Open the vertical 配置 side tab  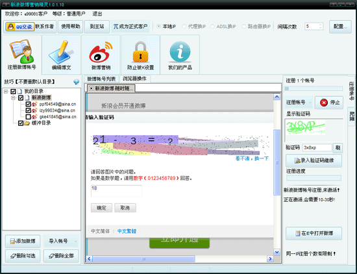click(x=352, y=116)
